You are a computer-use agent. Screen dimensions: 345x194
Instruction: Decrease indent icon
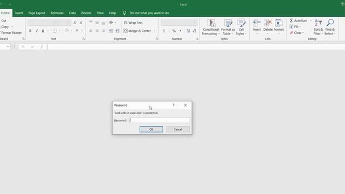(111, 31)
